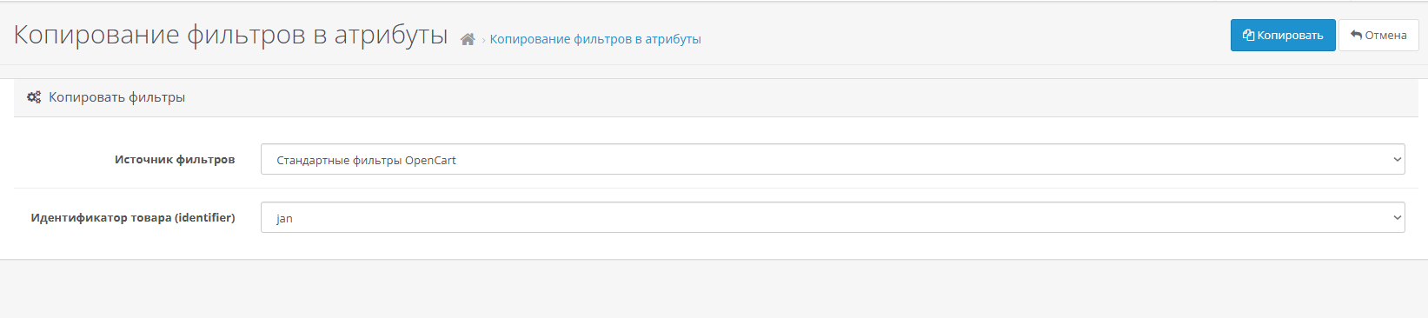Expand arrow of the jan select box

click(1398, 217)
